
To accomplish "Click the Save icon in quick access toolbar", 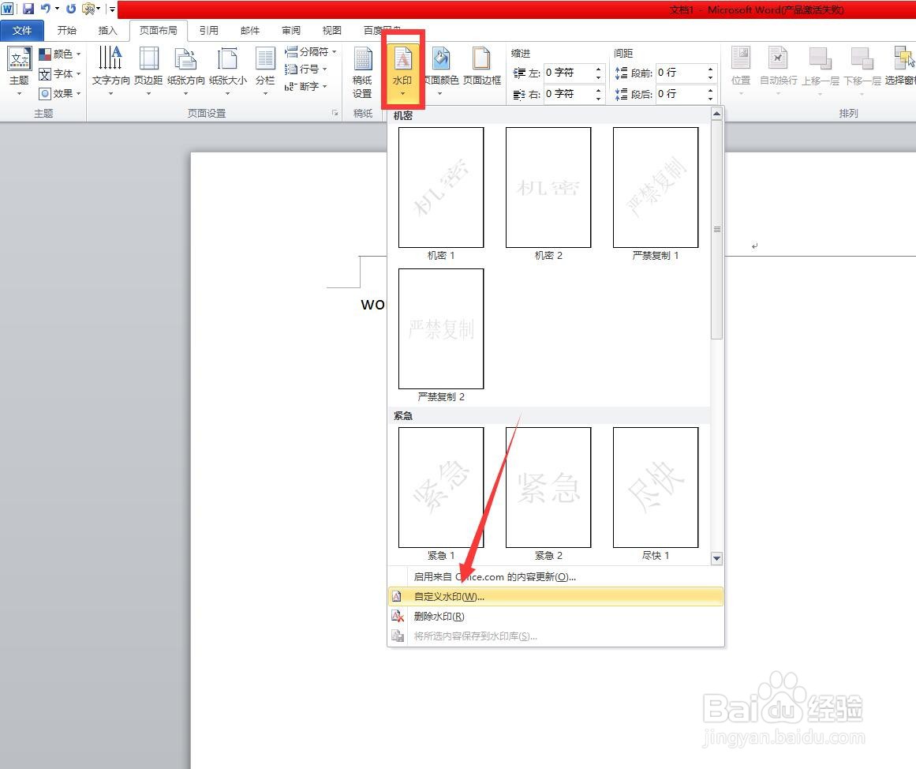I will tap(28, 9).
